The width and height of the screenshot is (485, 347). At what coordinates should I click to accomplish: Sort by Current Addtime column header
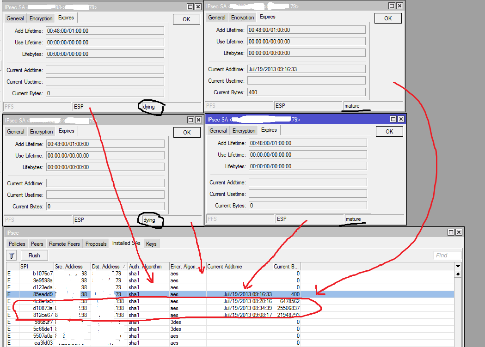tap(239, 266)
